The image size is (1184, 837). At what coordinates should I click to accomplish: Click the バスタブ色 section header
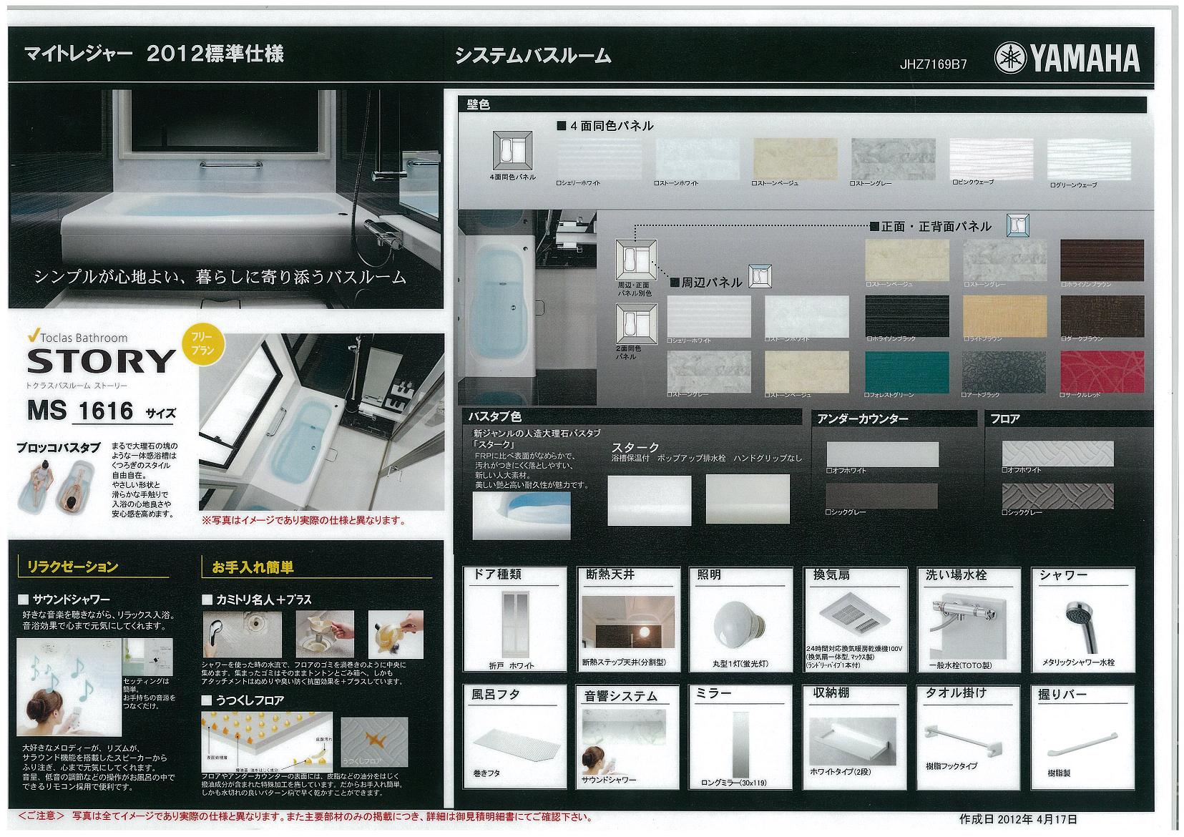tap(633, 417)
